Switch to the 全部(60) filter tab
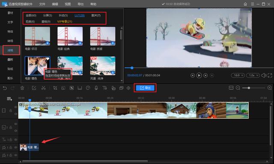The image size is (274, 164). [31, 15]
